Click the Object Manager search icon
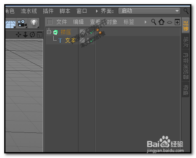Screen dimensions: 196x158 click(154, 22)
